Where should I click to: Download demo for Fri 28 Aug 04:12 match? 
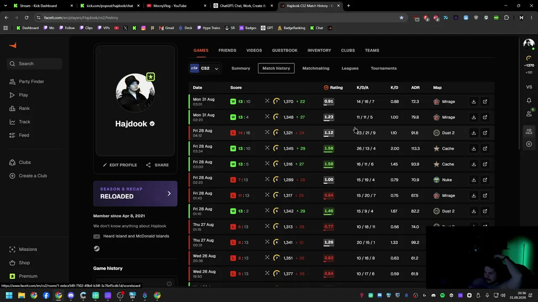[474, 133]
